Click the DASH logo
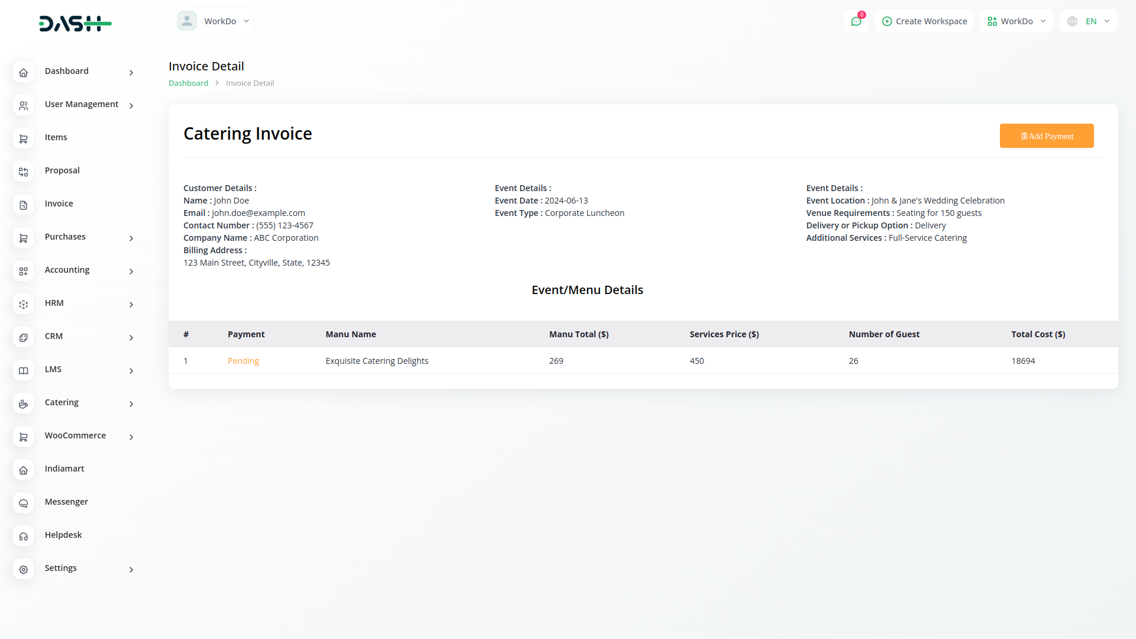The height and width of the screenshot is (639, 1136). (x=75, y=24)
